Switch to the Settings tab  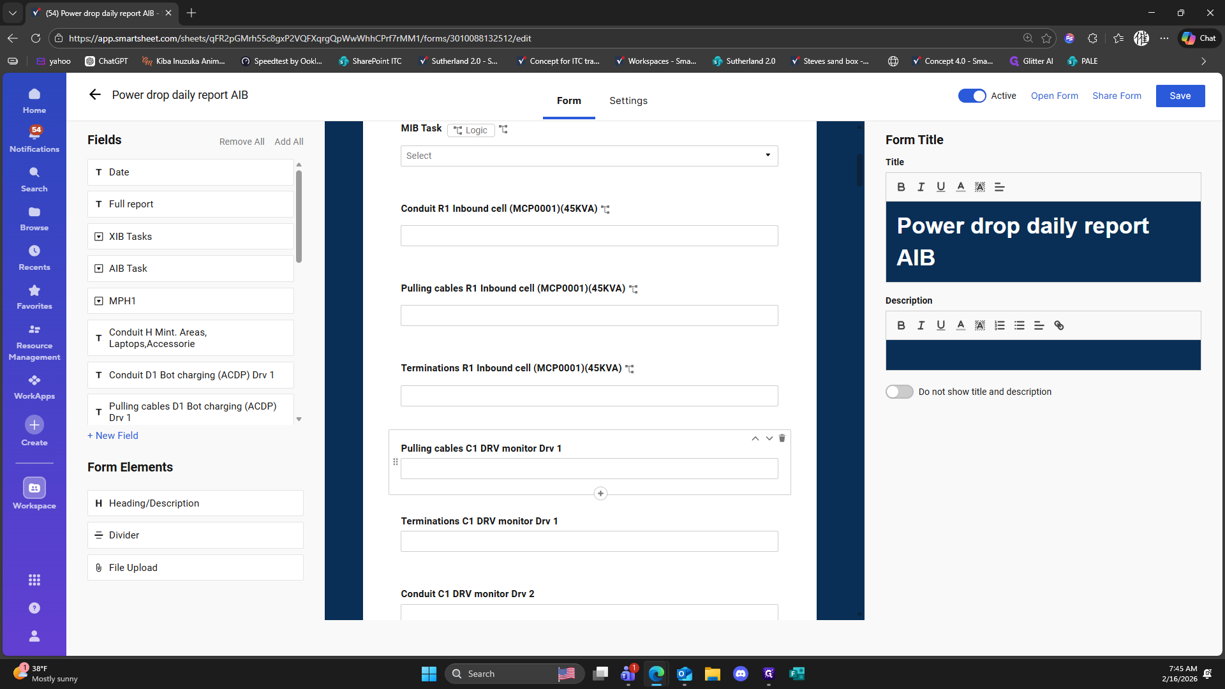628,101
